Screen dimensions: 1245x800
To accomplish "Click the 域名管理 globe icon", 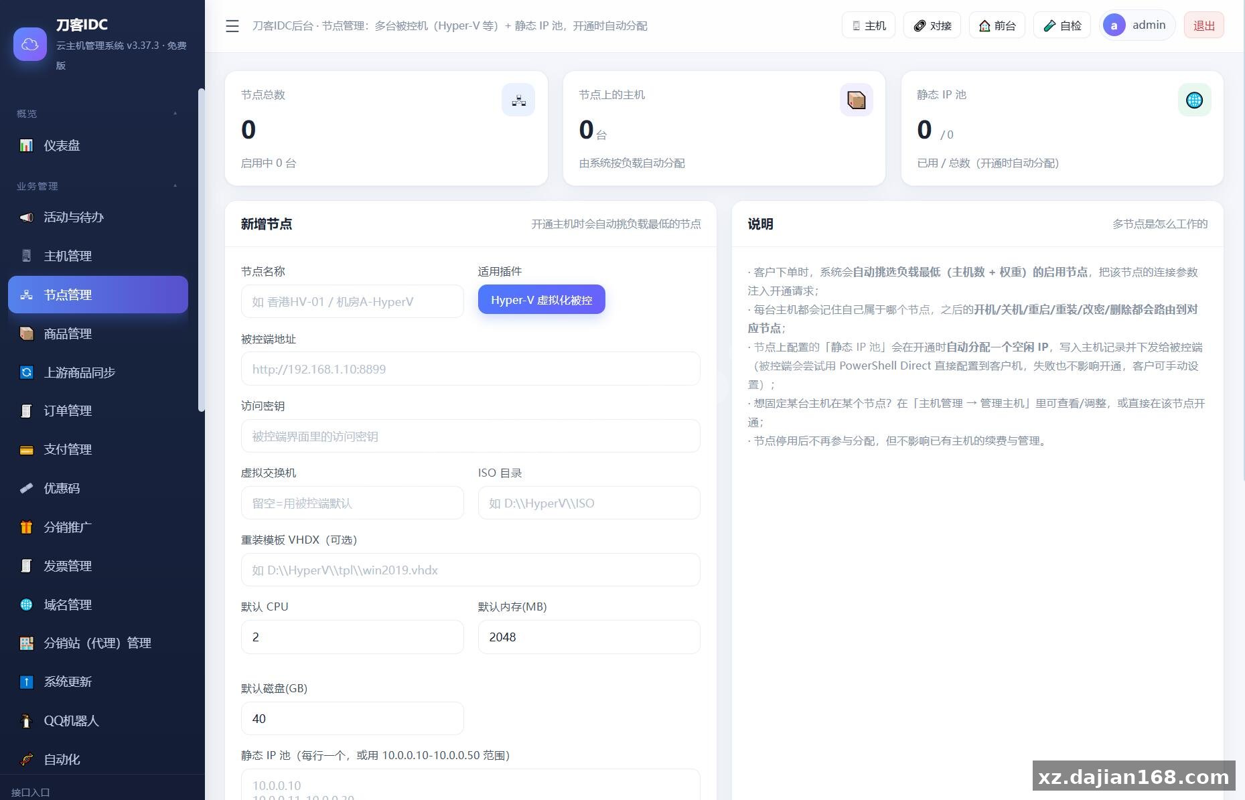I will pyautogui.click(x=26, y=605).
